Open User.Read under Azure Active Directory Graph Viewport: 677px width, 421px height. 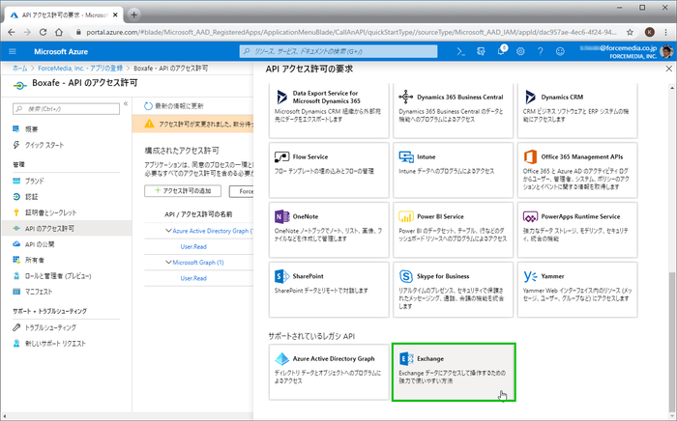pos(193,246)
